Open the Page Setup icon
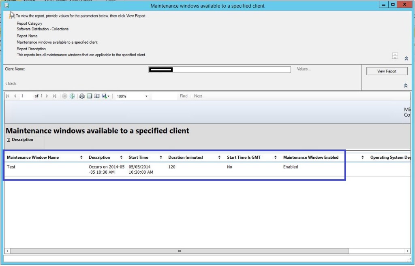 (x=97, y=96)
